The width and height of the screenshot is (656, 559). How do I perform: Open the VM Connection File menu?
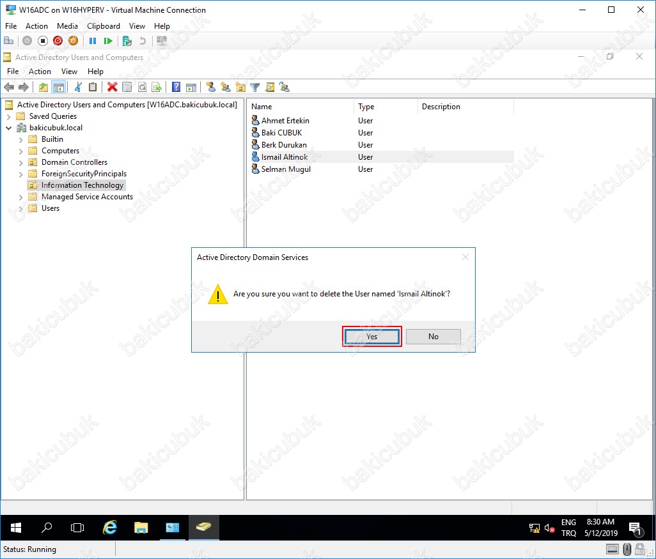[x=11, y=26]
